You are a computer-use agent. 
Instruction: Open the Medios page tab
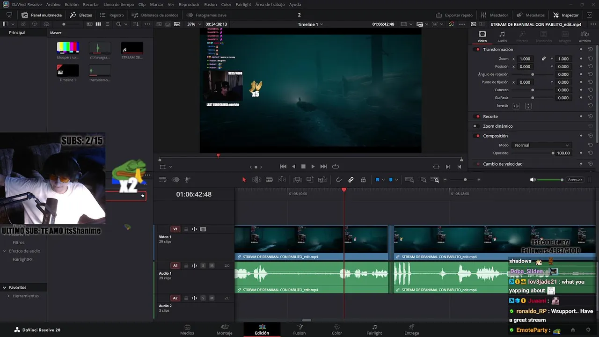(x=187, y=330)
